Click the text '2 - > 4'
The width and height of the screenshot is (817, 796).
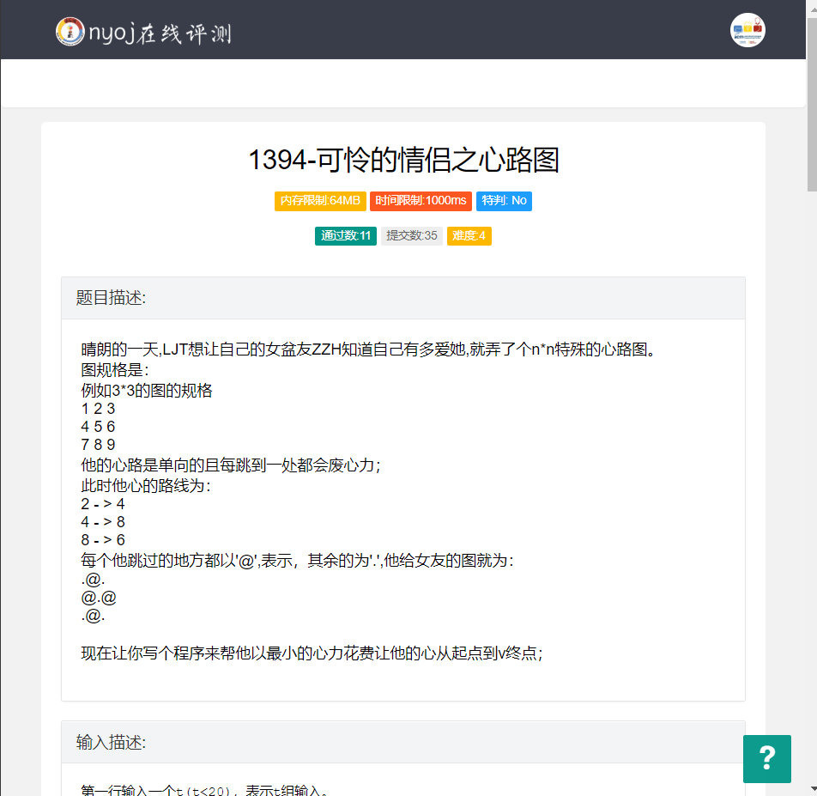pos(103,504)
